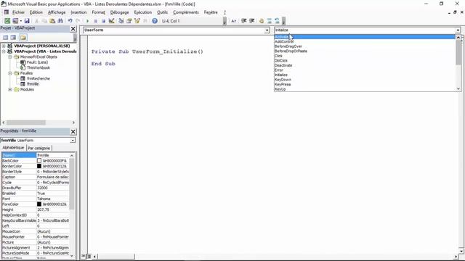The width and height of the screenshot is (465, 261).
Task: Switch to the Par catégorie tab
Action: pyautogui.click(x=39, y=148)
